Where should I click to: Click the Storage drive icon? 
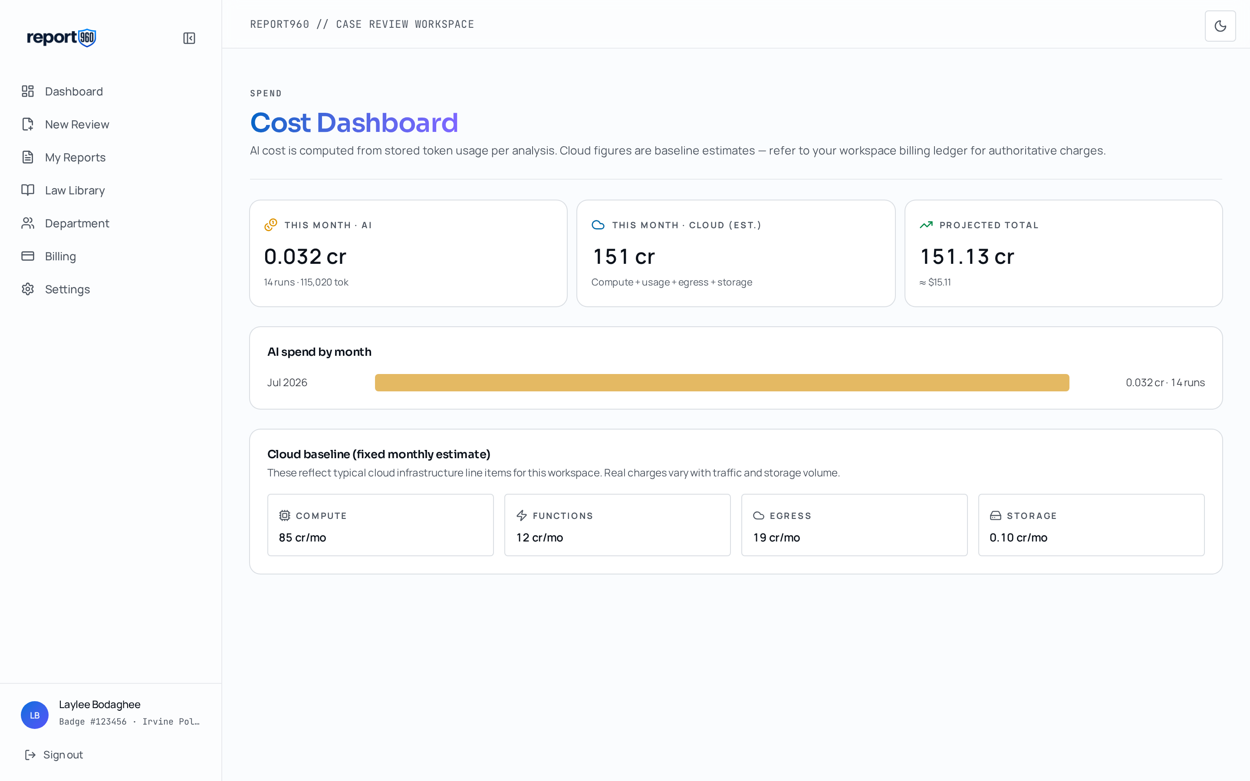click(x=995, y=515)
